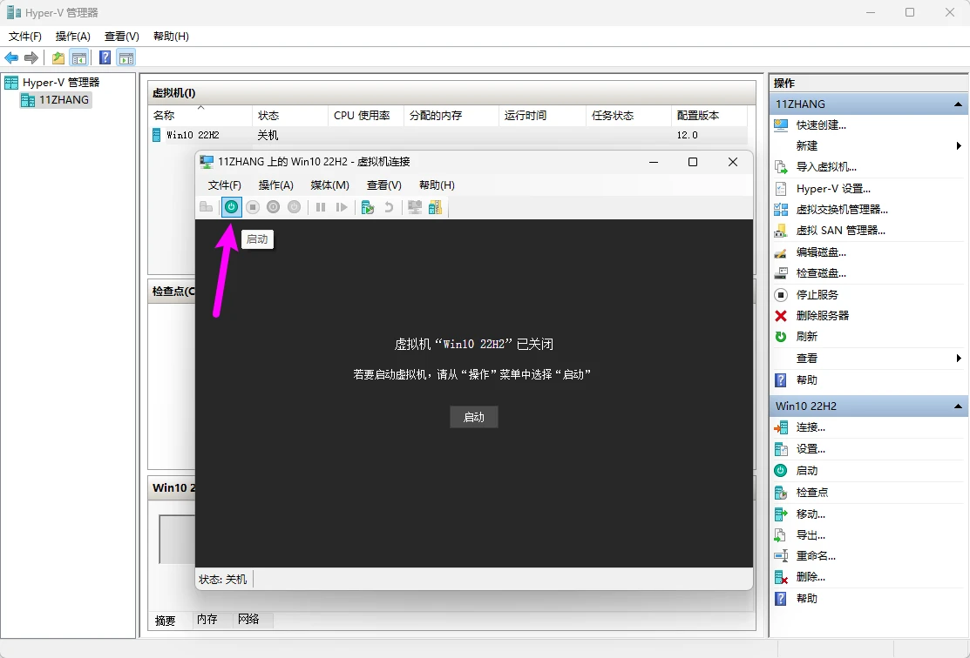Click the Reset play icon in VM toolbar
Image resolution: width=970 pixels, height=658 pixels.
tap(342, 207)
